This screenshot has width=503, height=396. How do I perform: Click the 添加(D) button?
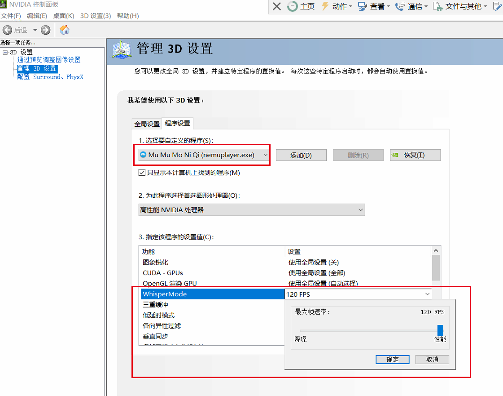pos(301,155)
